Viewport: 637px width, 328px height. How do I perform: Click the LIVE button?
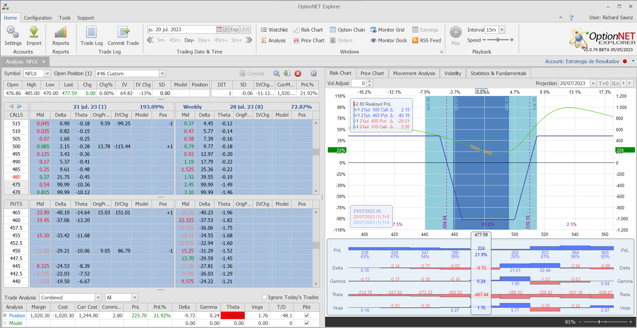[x=245, y=30]
